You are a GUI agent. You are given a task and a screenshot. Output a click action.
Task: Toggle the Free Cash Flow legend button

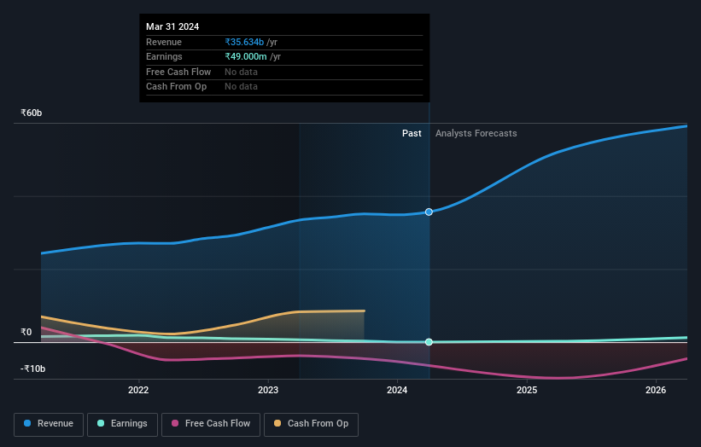(x=211, y=424)
